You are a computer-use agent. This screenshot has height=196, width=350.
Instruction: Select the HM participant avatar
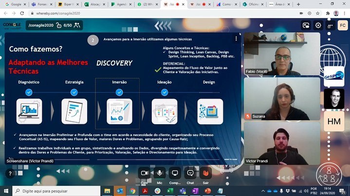coord(334,121)
